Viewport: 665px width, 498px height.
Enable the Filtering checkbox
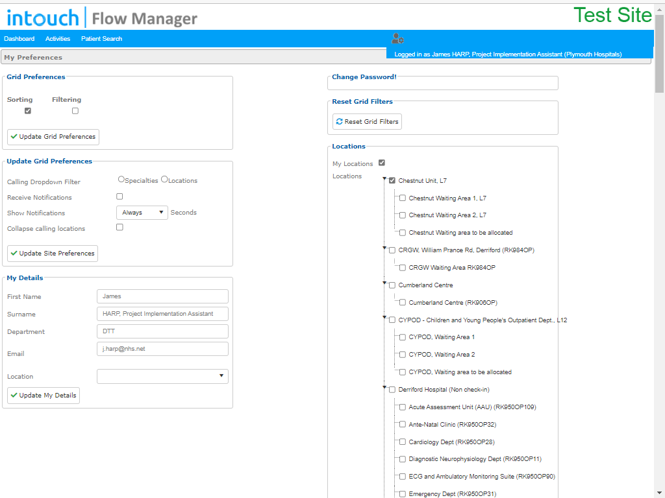75,110
